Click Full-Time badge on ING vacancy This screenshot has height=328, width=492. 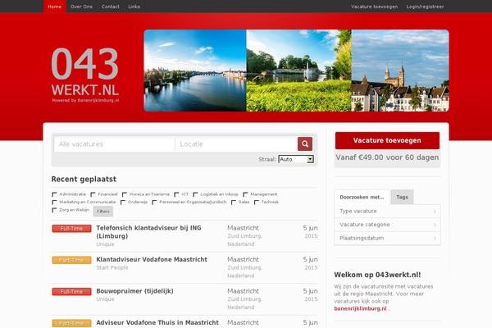(x=71, y=229)
